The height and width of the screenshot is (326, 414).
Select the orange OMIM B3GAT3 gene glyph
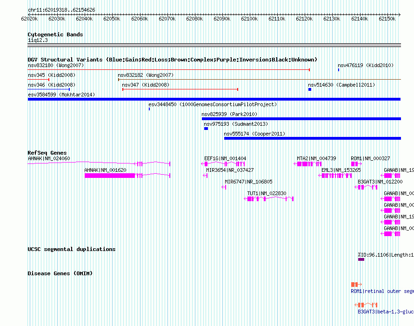[366, 305]
